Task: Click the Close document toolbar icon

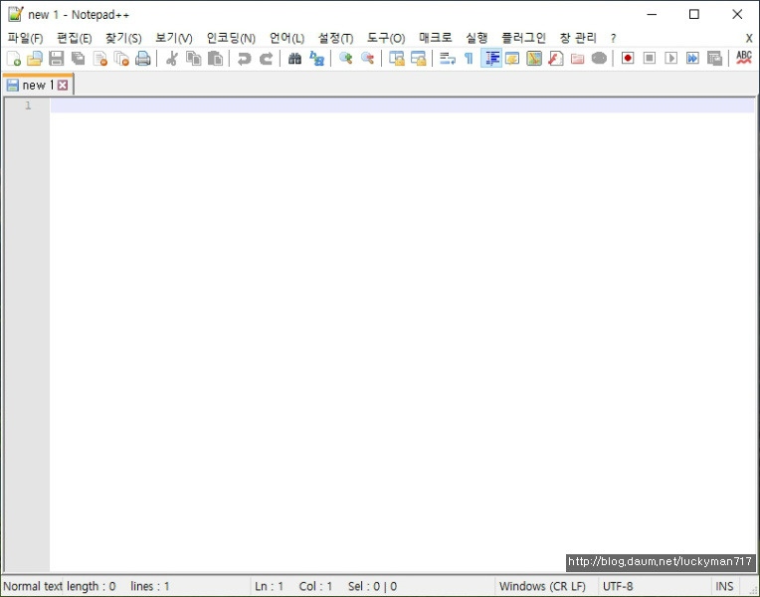Action: 99,58
